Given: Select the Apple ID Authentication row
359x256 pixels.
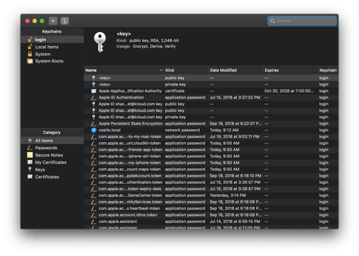Looking at the screenshot, I should coord(211,97).
